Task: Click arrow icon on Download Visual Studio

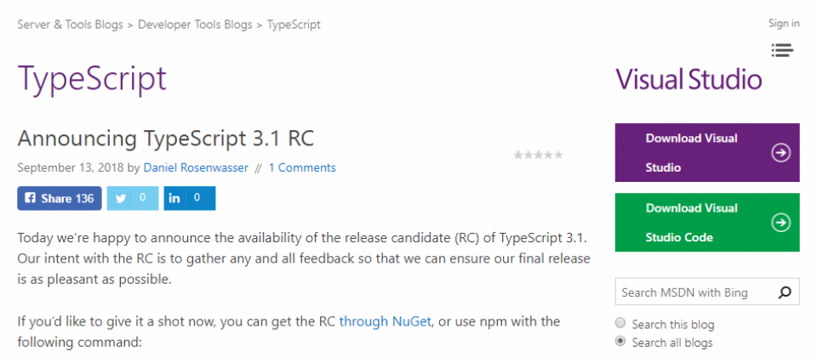Action: coord(781,153)
